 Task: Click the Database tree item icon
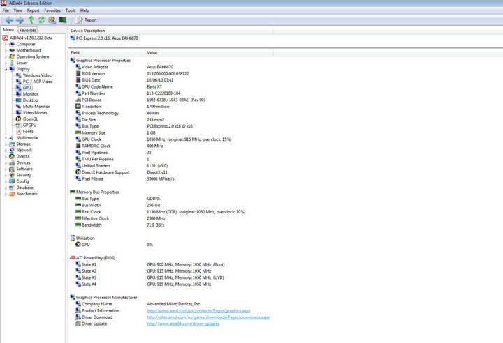pyautogui.click(x=12, y=188)
